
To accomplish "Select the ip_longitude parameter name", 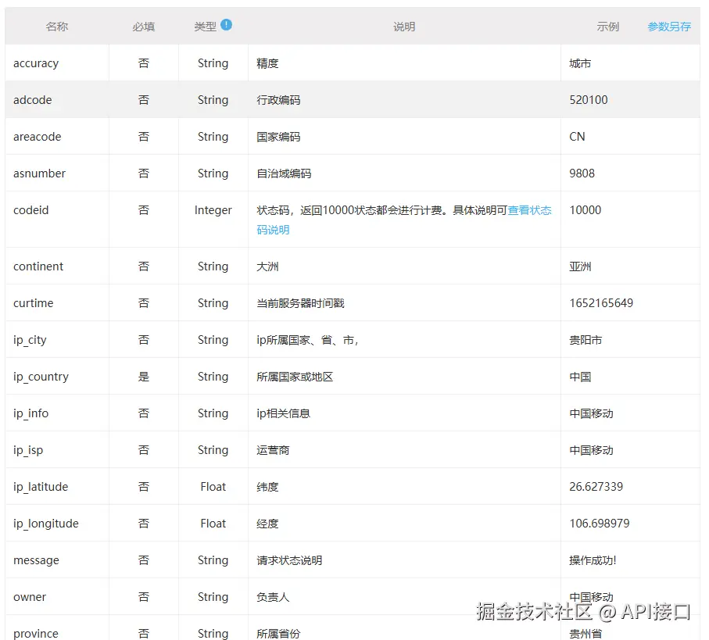I will [46, 524].
